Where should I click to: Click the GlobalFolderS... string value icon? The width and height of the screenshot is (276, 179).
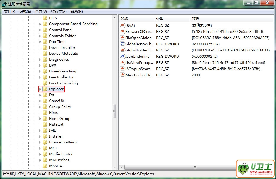point(122,50)
